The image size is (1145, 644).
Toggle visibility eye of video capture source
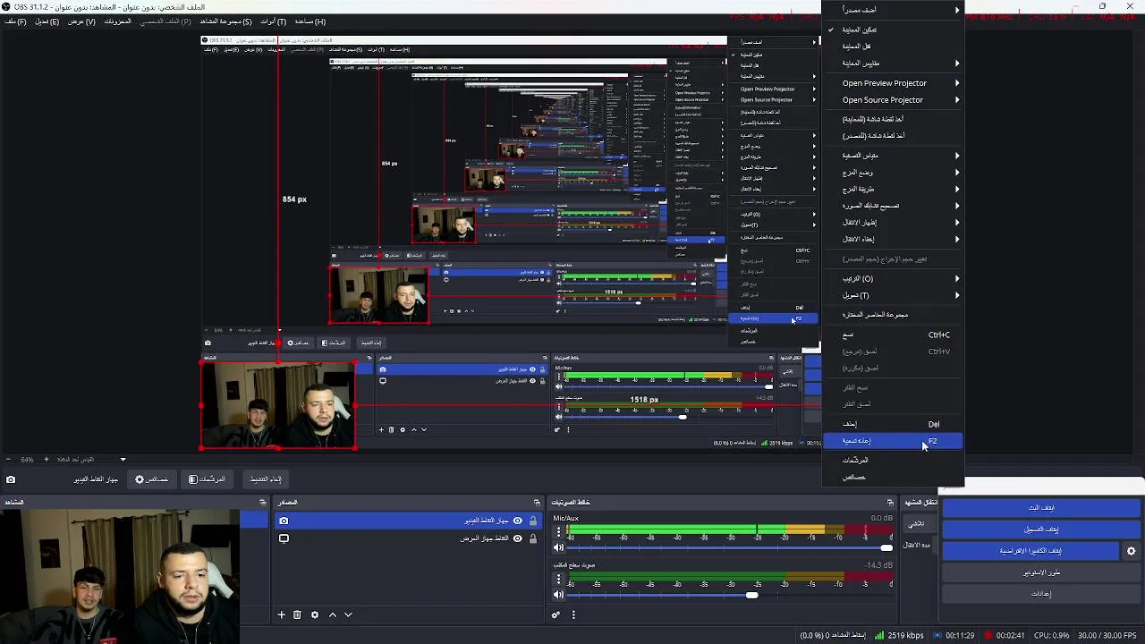[517, 521]
